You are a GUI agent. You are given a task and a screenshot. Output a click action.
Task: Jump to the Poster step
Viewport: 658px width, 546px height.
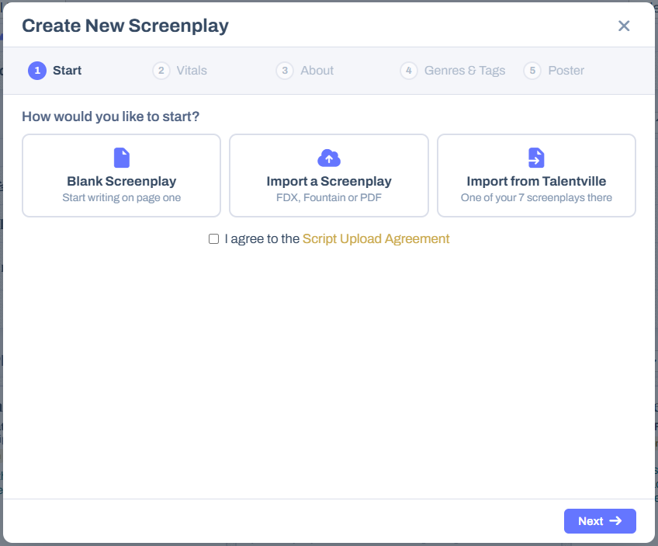(554, 71)
